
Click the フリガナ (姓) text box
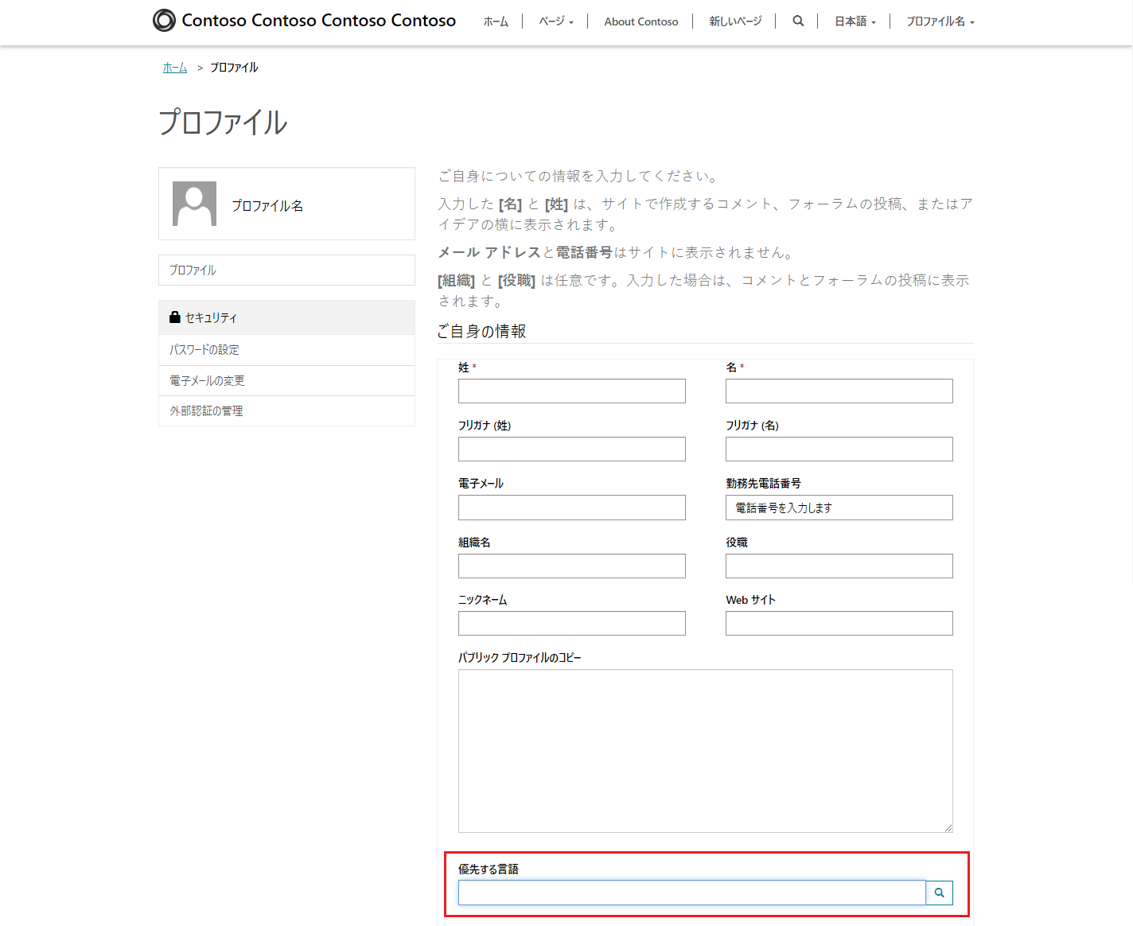coord(572,449)
